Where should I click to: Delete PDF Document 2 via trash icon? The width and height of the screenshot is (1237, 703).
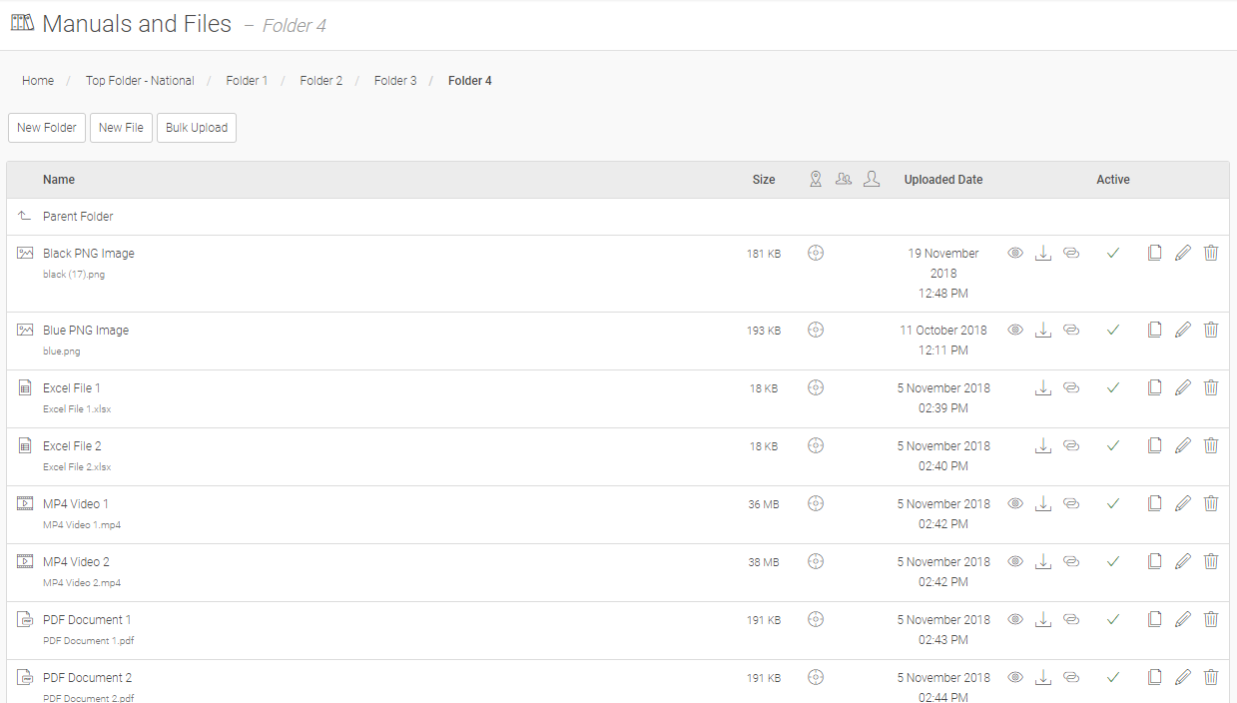point(1211,677)
